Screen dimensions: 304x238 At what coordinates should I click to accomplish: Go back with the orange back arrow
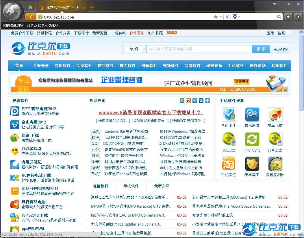tap(31, 17)
